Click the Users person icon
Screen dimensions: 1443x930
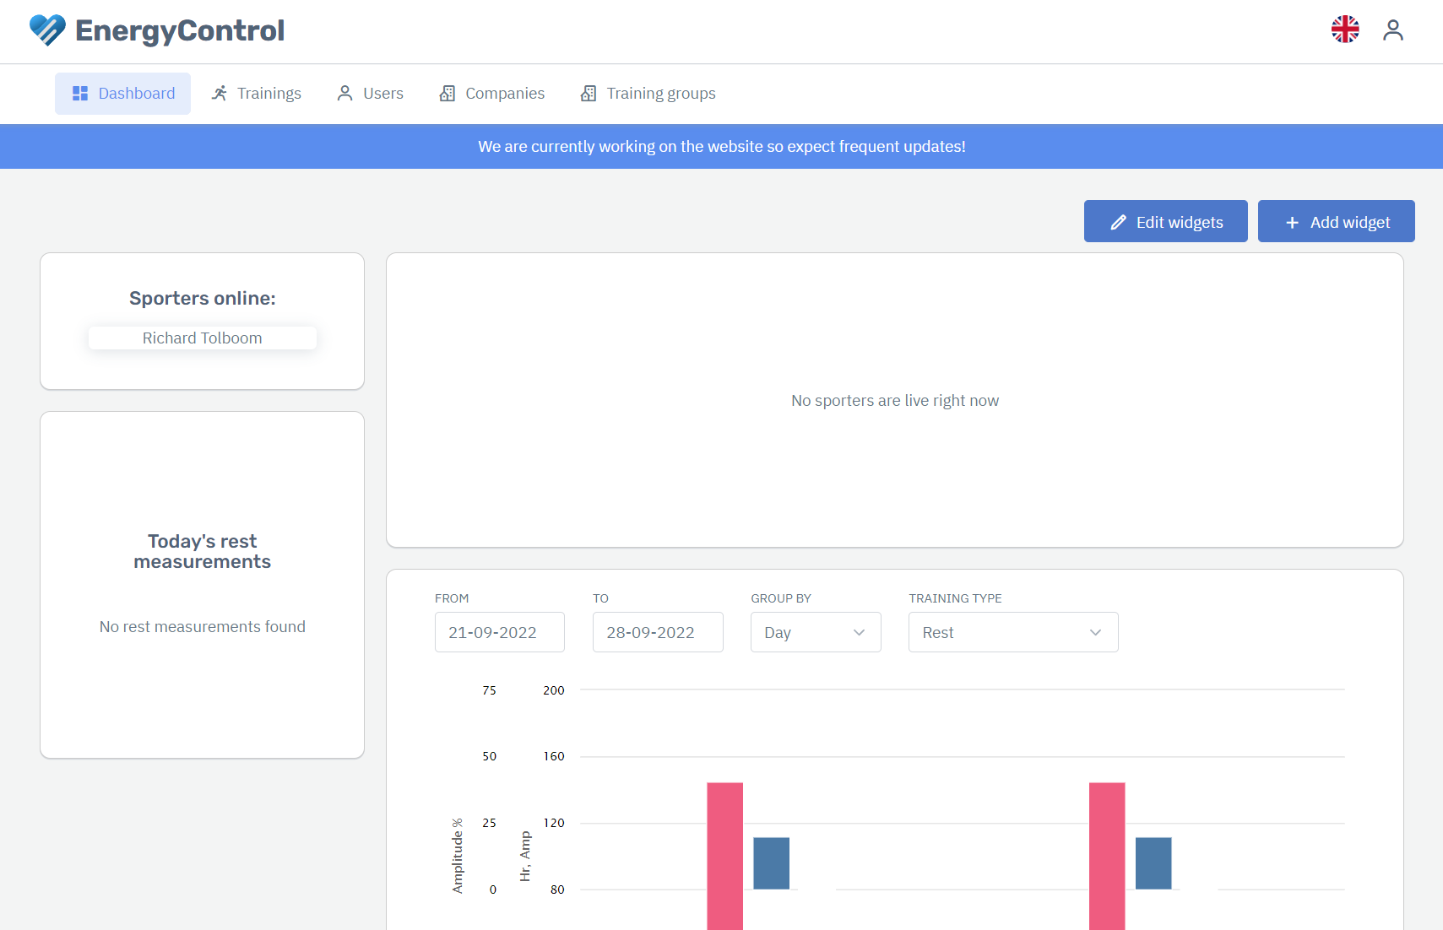(344, 94)
